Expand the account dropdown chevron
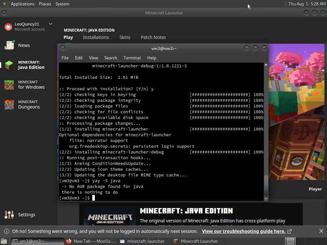327x245 pixels. click(50, 24)
